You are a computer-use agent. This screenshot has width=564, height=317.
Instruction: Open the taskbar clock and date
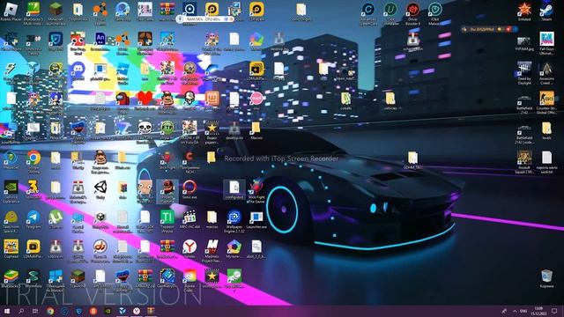(538, 311)
